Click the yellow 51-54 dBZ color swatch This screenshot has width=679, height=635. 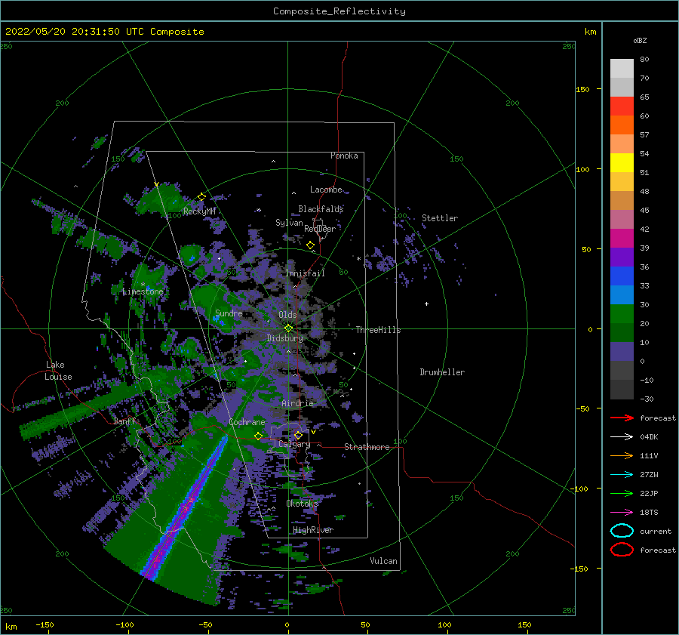click(x=622, y=163)
